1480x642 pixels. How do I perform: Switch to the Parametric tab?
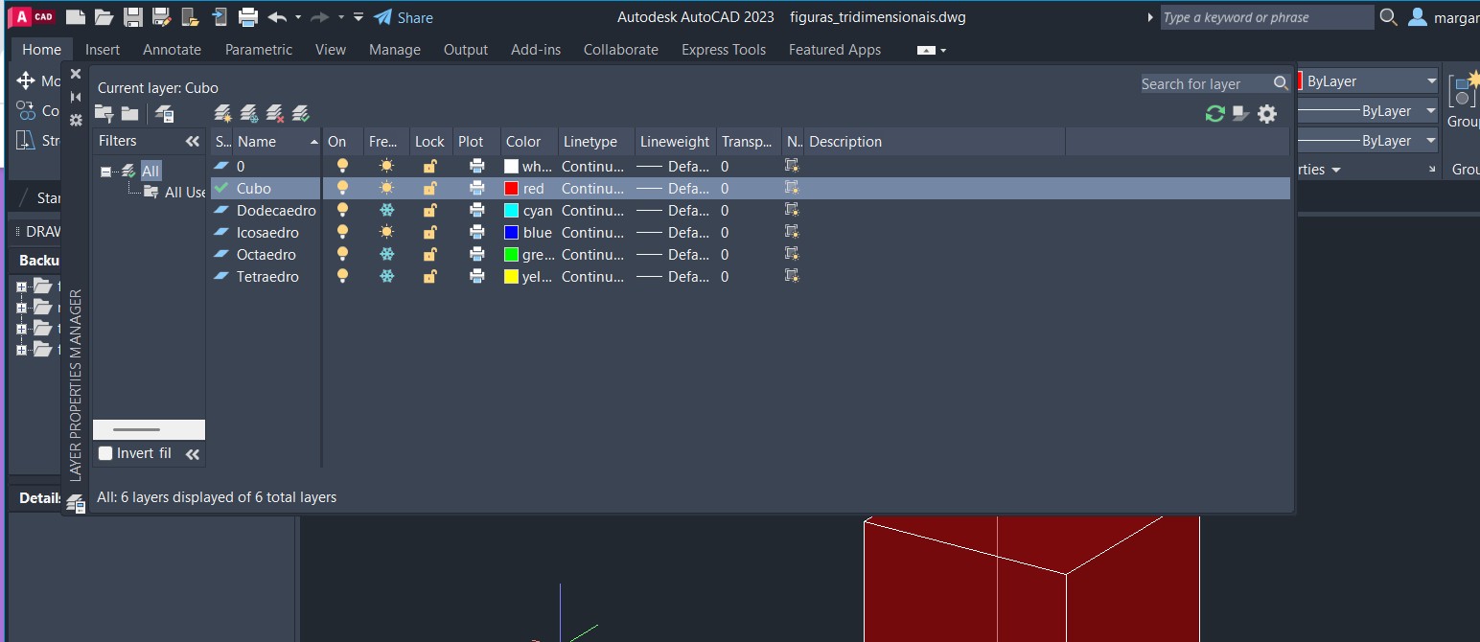tap(259, 50)
